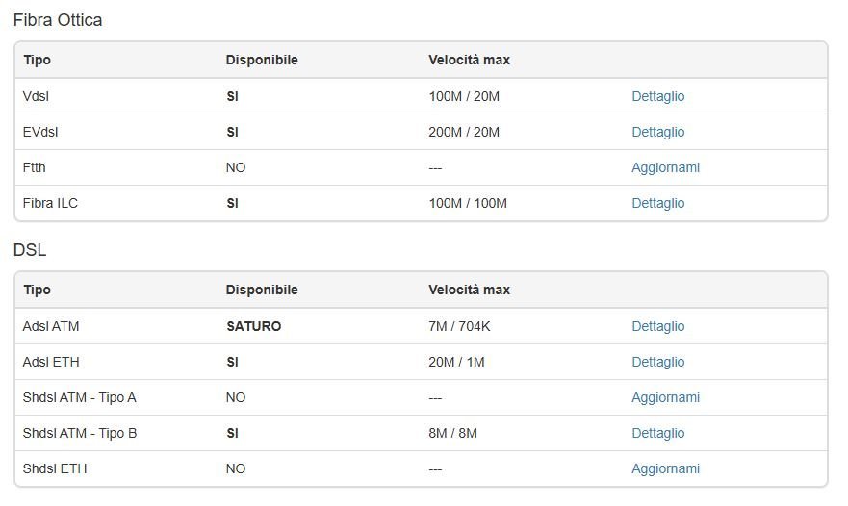The width and height of the screenshot is (848, 506).
Task: Click the Tipo header in Fibra Ottica table
Action: click(x=38, y=60)
